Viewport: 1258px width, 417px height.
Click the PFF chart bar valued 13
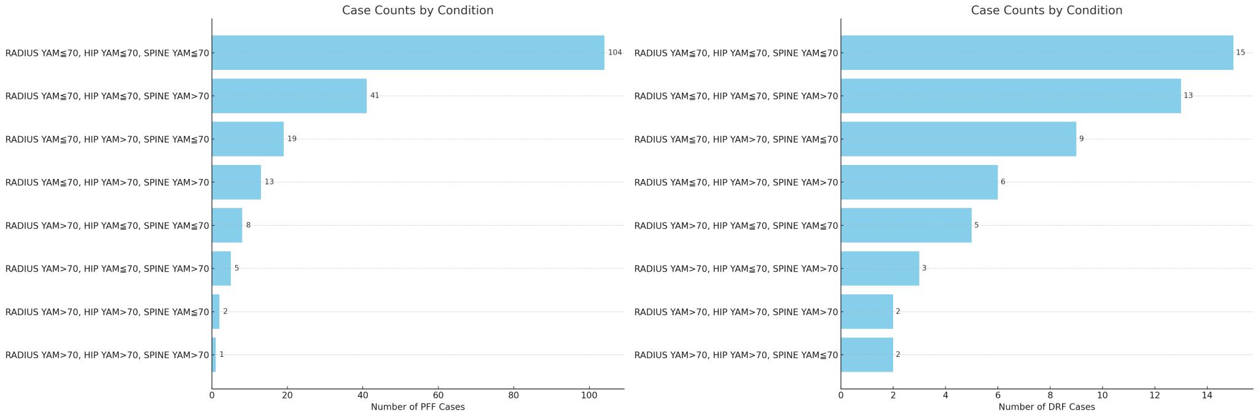236,182
